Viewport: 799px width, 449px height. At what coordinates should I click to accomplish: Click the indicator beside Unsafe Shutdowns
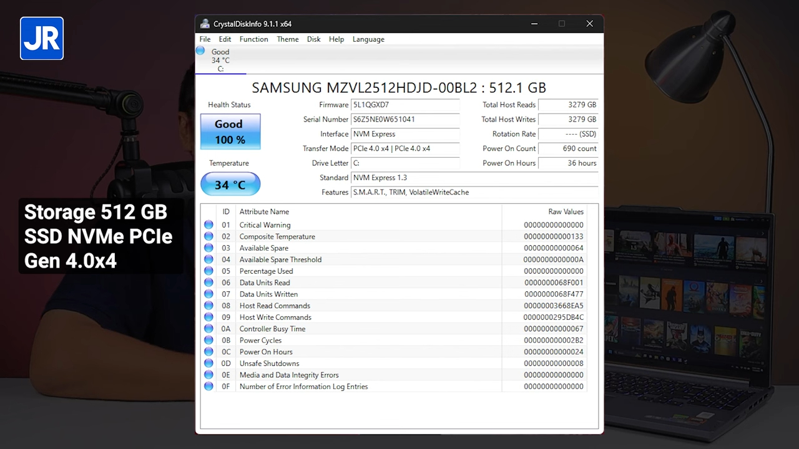pyautogui.click(x=208, y=363)
